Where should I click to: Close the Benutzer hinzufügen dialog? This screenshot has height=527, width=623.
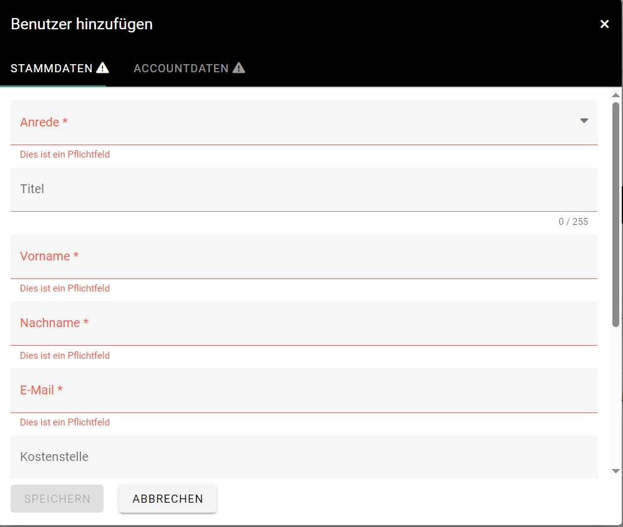(x=604, y=24)
